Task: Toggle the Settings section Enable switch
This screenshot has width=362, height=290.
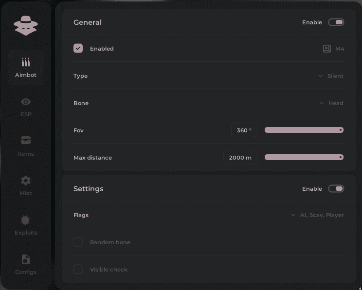Action: [336, 189]
